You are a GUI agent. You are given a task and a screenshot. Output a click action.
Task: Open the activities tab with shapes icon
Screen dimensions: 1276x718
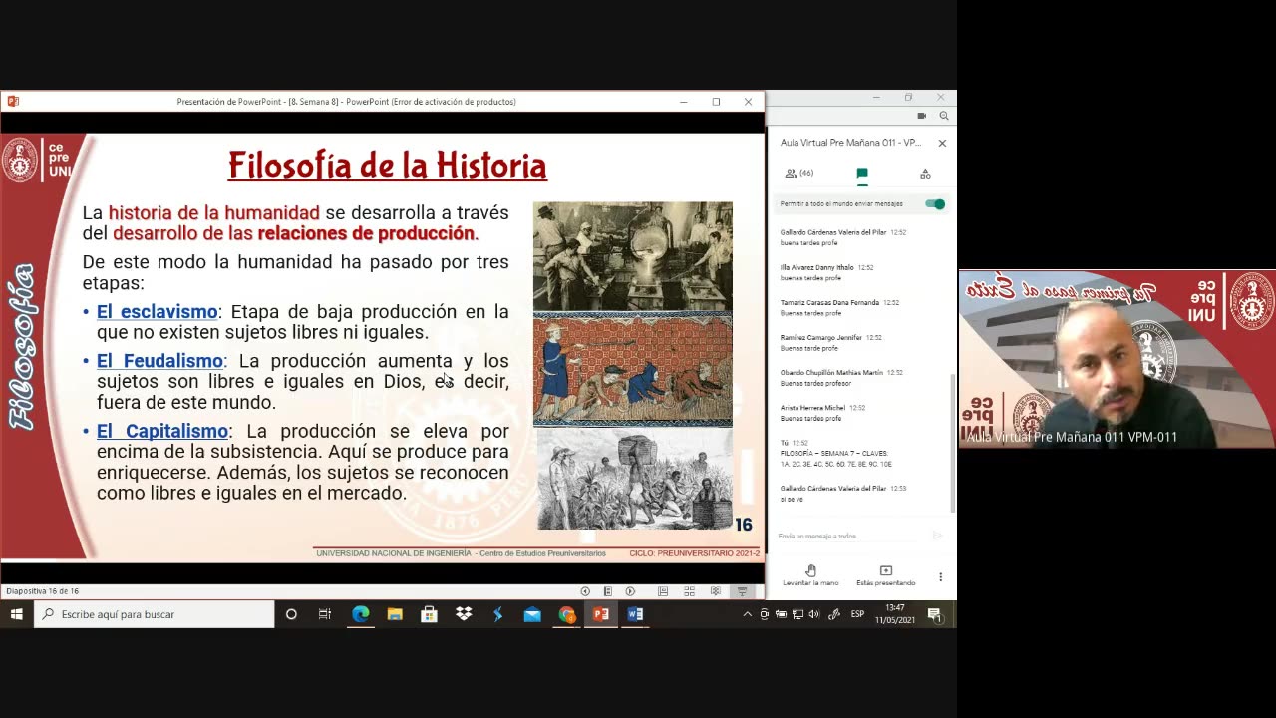[925, 174]
